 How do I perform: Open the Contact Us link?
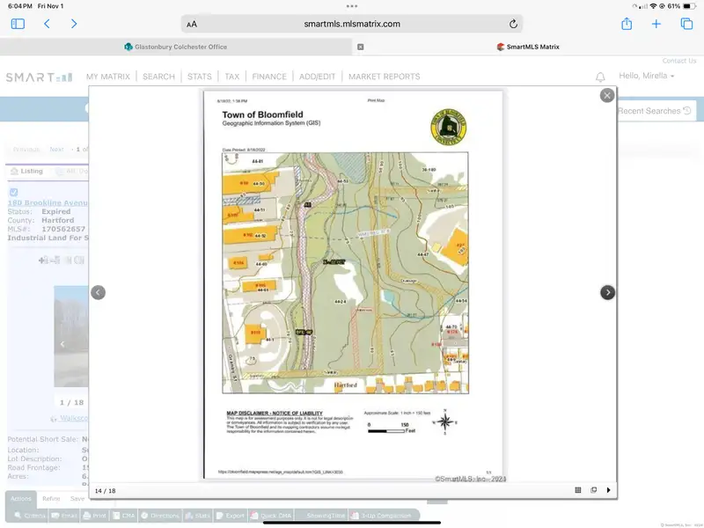point(678,61)
